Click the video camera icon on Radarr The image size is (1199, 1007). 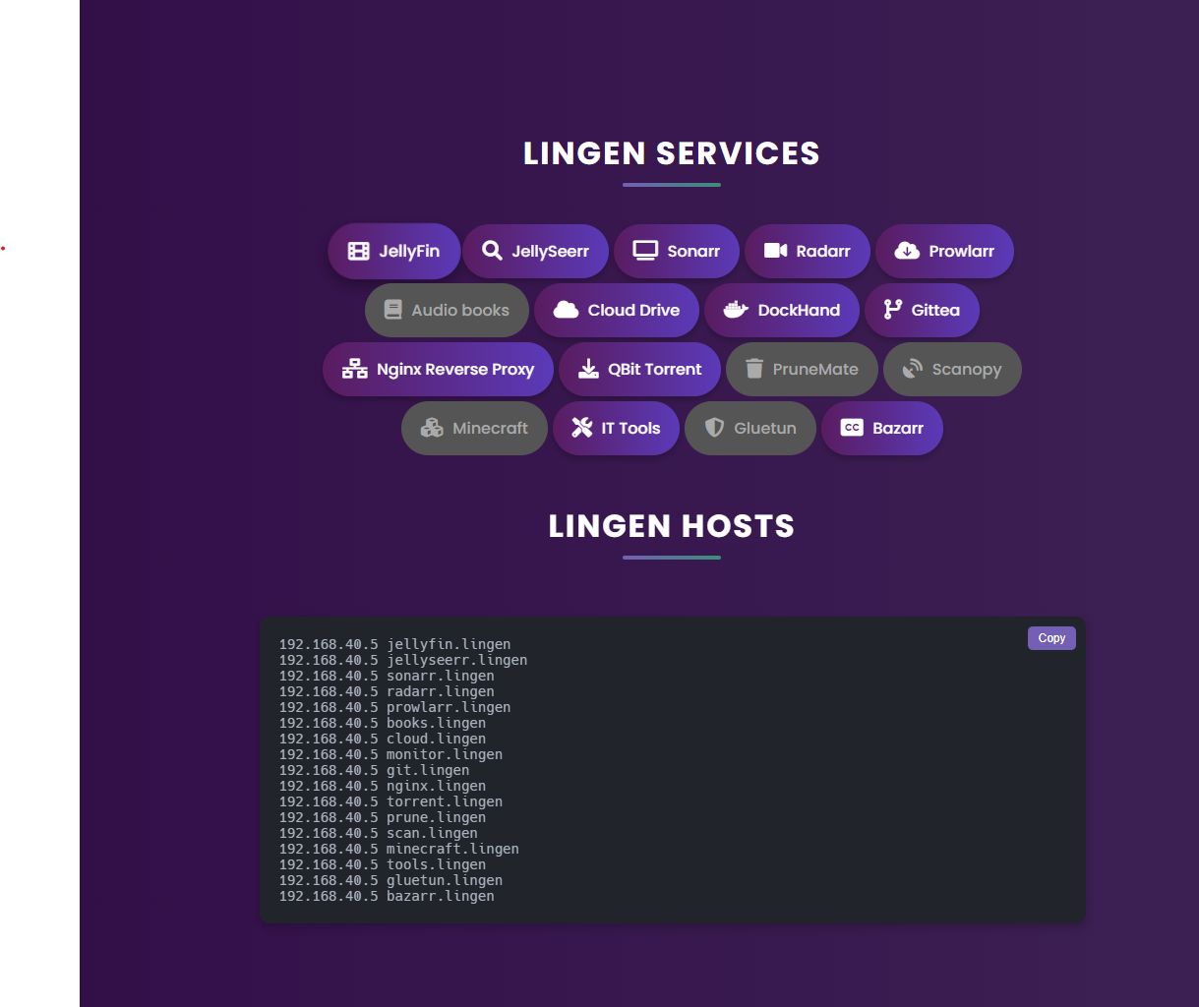click(x=776, y=251)
